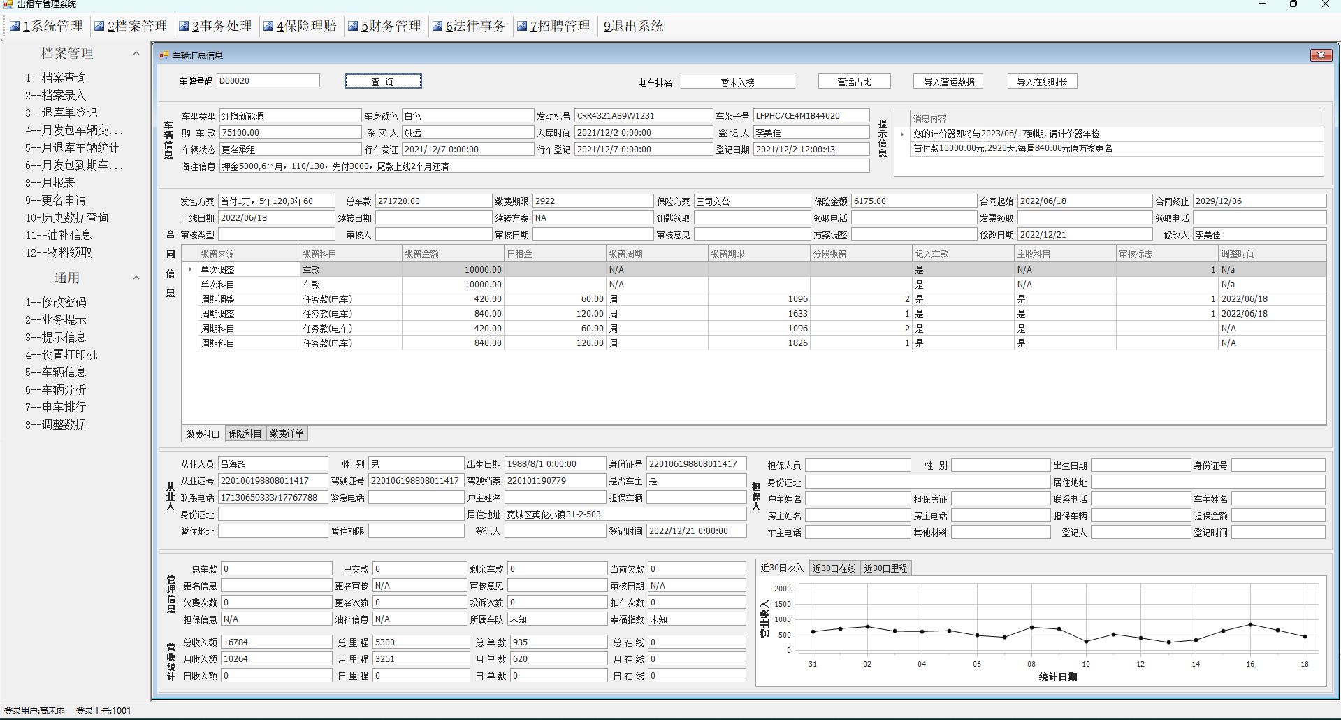Click the 车辆汇总信息 window title icon
The width and height of the screenshot is (1341, 720).
pos(164,55)
